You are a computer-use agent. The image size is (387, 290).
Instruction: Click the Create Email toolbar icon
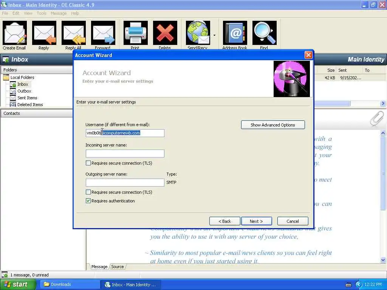(15, 33)
